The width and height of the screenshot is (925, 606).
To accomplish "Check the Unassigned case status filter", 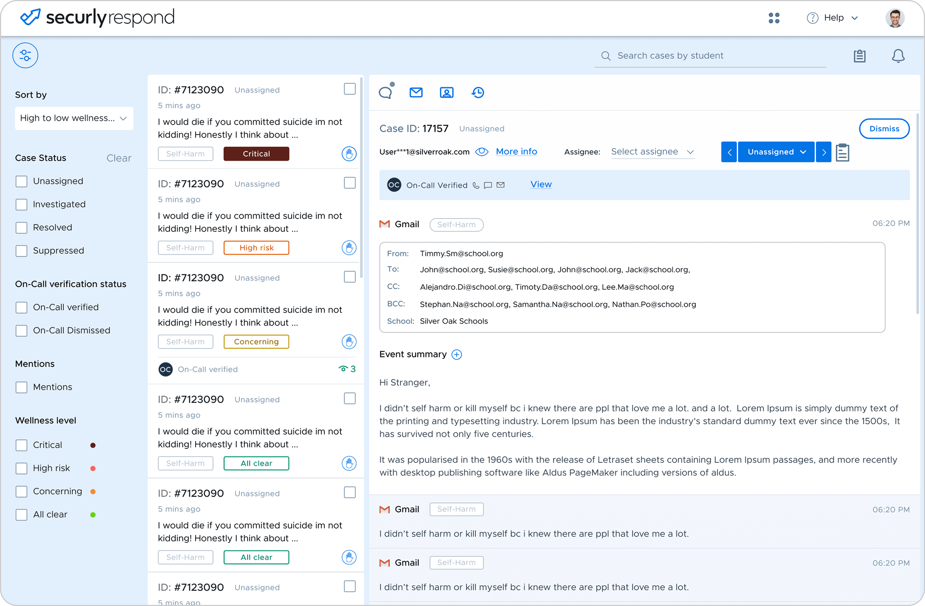I will tap(21, 181).
